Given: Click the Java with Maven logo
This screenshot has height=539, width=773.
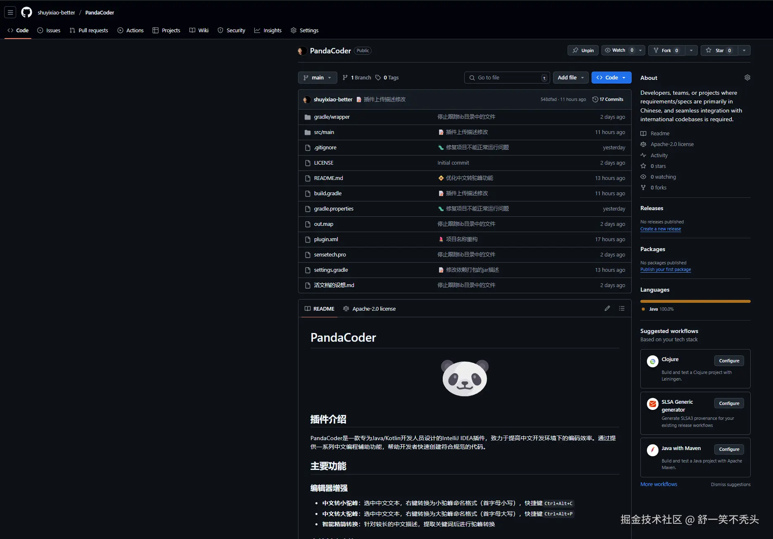Looking at the screenshot, I should [653, 450].
